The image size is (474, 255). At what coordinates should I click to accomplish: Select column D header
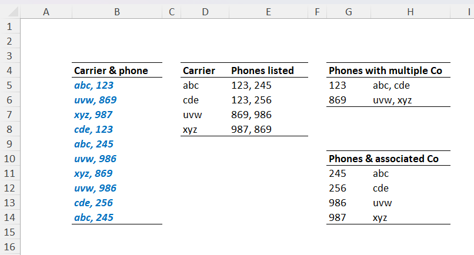(205, 12)
